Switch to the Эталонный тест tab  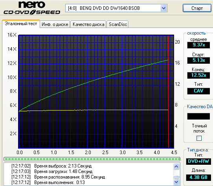pos(21,24)
